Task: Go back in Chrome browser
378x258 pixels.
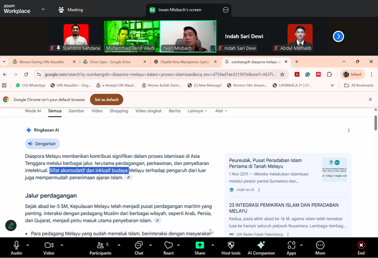Action: (x=5, y=75)
